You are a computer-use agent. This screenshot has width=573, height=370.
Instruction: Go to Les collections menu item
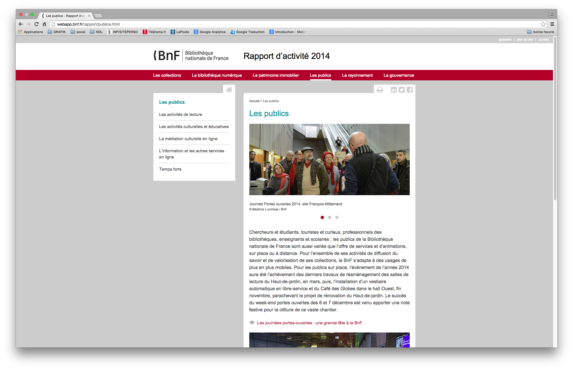tap(167, 75)
